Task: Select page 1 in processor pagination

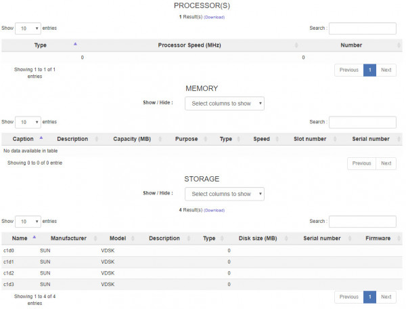Action: pyautogui.click(x=369, y=70)
